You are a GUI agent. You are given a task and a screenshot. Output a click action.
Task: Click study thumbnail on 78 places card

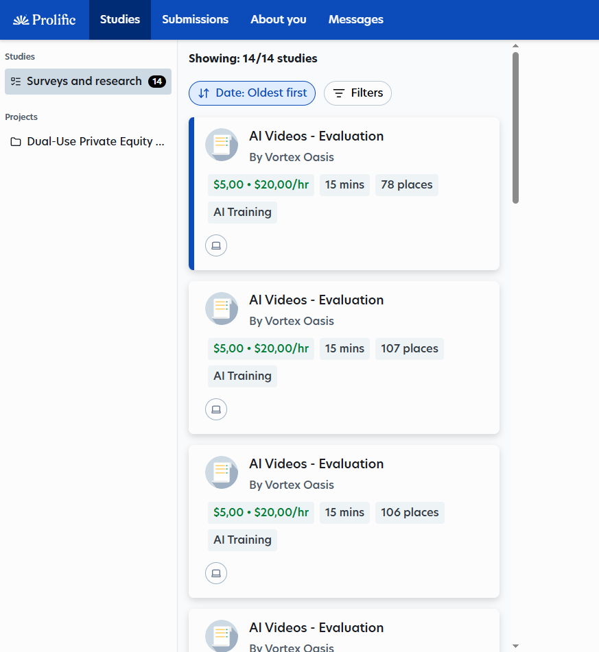pos(222,145)
